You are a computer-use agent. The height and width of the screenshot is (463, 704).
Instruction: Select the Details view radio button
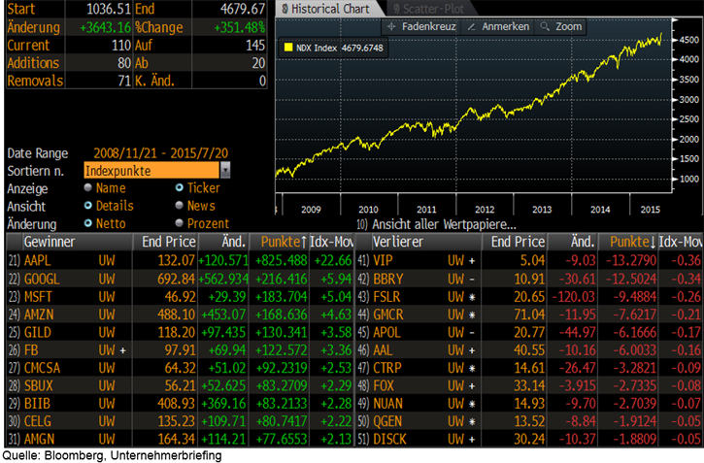88,206
